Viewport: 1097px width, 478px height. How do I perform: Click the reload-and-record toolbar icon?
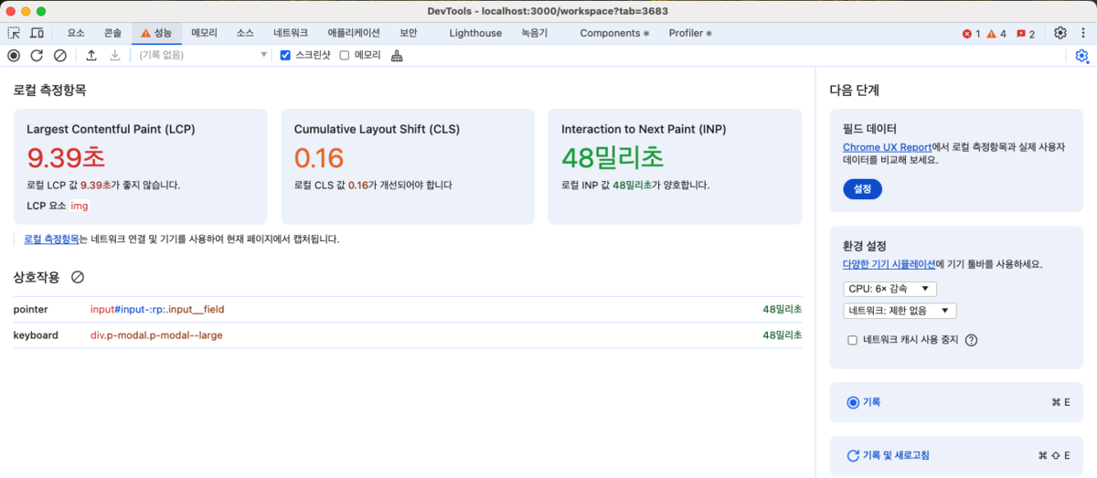click(x=37, y=55)
